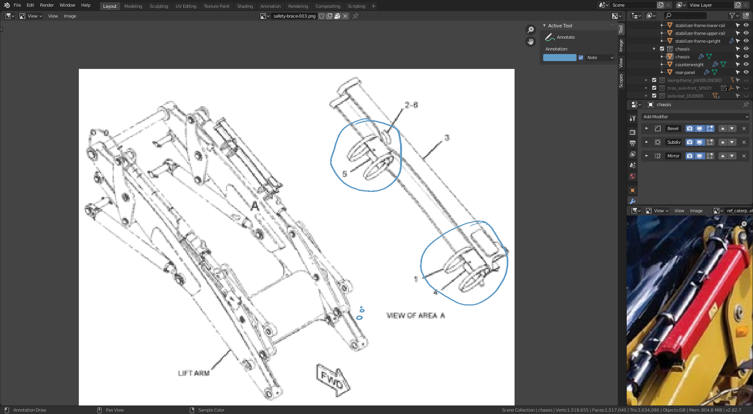753x414 pixels.
Task: Toggle the annotation Note layer checkbox
Action: coord(581,58)
